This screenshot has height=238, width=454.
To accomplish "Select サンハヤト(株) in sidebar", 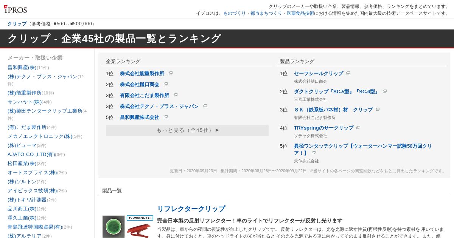I will point(25,102).
